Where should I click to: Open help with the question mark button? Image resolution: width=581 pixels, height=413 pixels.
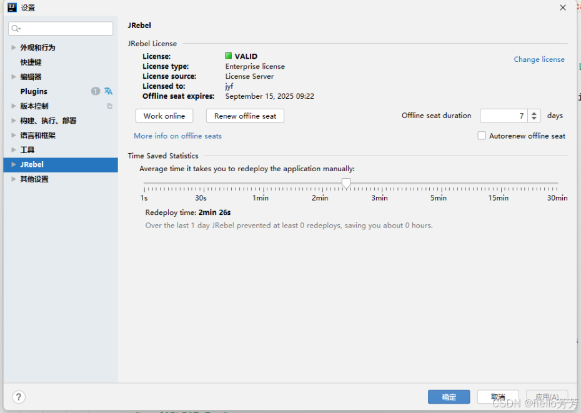tap(19, 397)
